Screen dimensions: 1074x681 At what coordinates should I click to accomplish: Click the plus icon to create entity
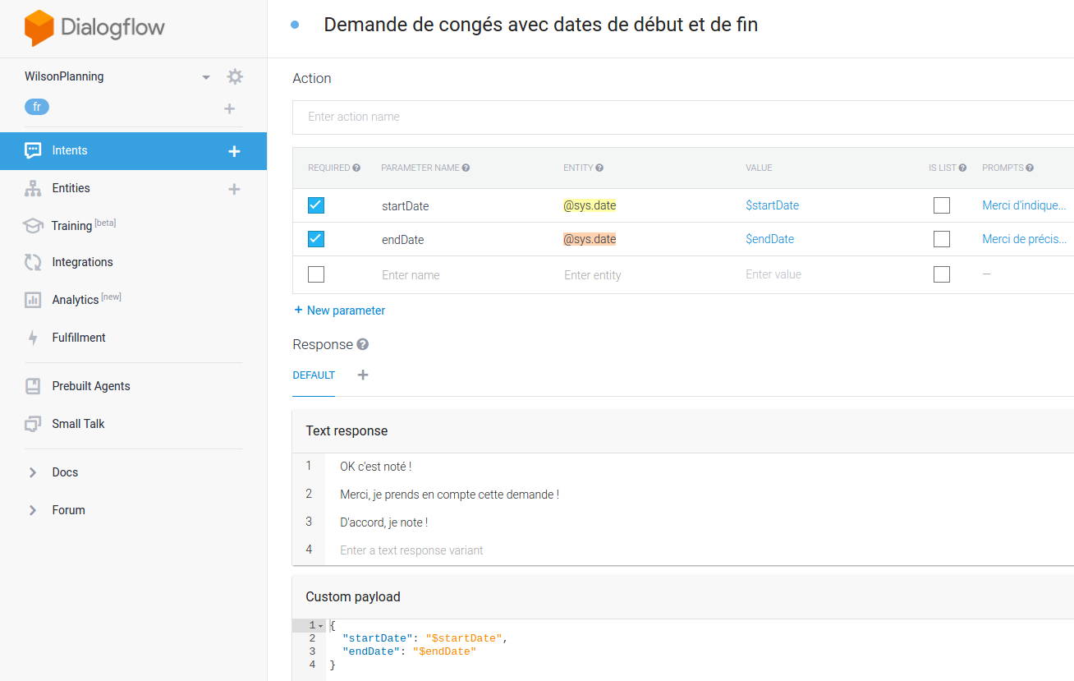(x=234, y=189)
